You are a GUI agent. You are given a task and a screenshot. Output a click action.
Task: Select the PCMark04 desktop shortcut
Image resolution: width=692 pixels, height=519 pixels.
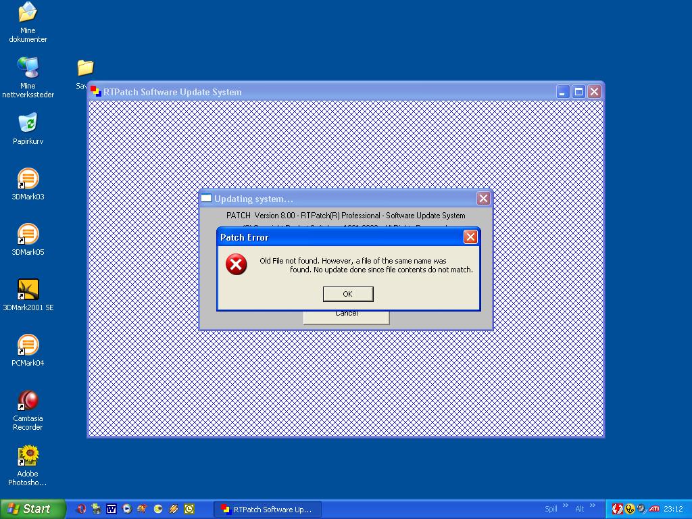[28, 351]
